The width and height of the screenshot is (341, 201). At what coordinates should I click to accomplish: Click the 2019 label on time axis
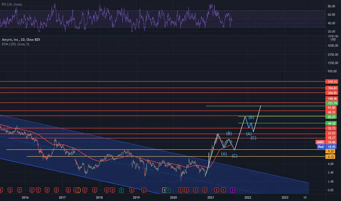tap(136, 197)
